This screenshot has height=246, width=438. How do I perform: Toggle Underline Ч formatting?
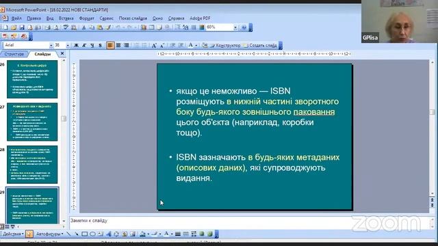(92, 45)
